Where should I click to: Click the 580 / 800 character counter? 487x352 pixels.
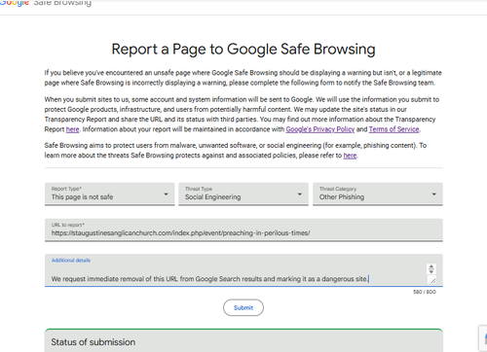(425, 292)
